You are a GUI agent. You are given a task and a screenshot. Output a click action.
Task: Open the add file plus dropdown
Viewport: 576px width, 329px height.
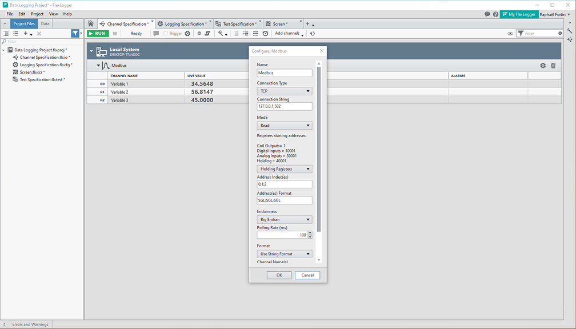coord(27,33)
